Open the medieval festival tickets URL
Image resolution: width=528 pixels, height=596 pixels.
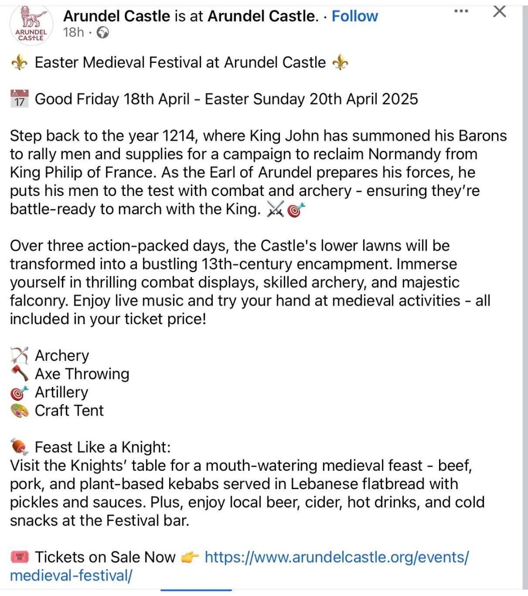click(239, 566)
